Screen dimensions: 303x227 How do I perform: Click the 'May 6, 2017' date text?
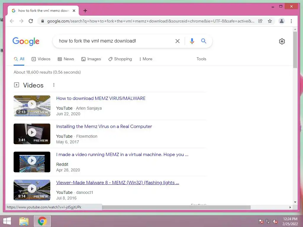coord(68,142)
